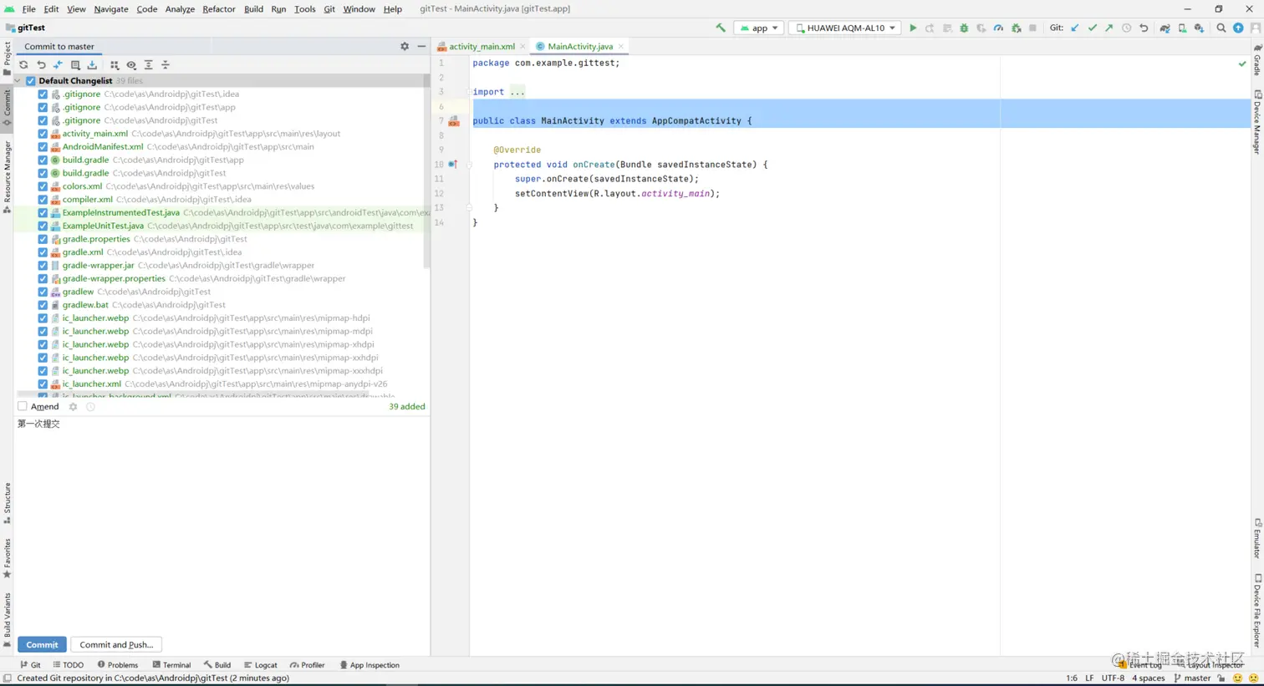Open the File menu
This screenshot has height=686, width=1264.
coord(28,9)
